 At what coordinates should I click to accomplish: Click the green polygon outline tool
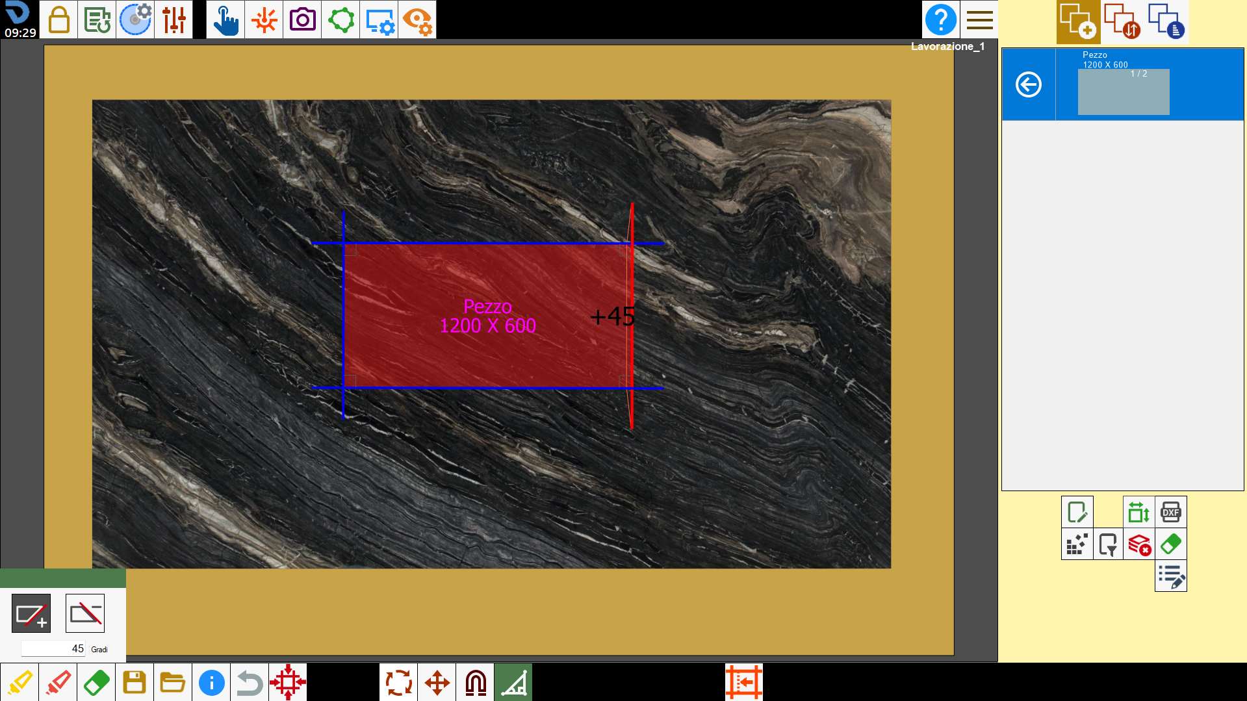(x=341, y=19)
